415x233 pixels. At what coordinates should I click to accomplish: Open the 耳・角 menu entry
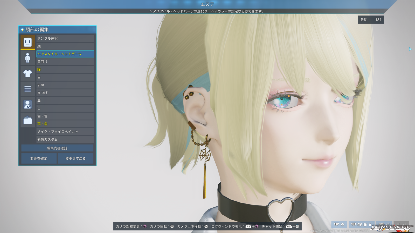(x=65, y=124)
